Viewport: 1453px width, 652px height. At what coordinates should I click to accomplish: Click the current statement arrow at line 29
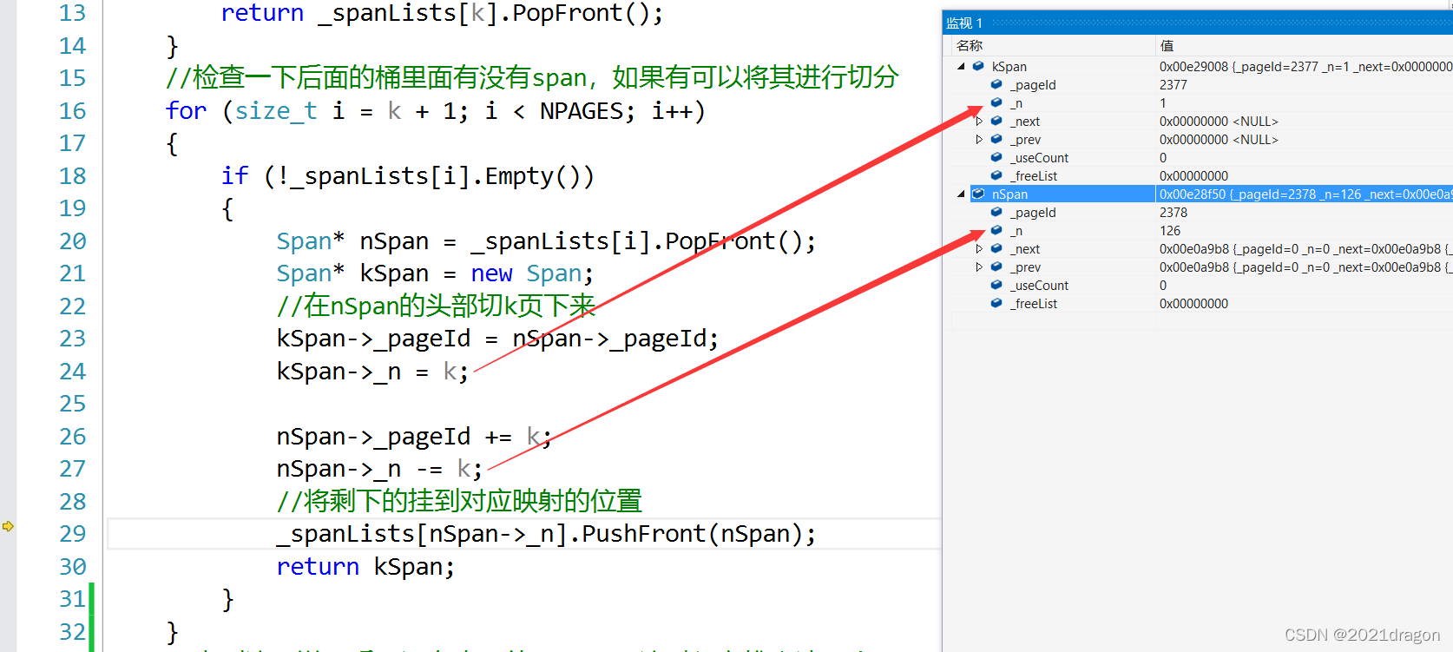click(8, 526)
